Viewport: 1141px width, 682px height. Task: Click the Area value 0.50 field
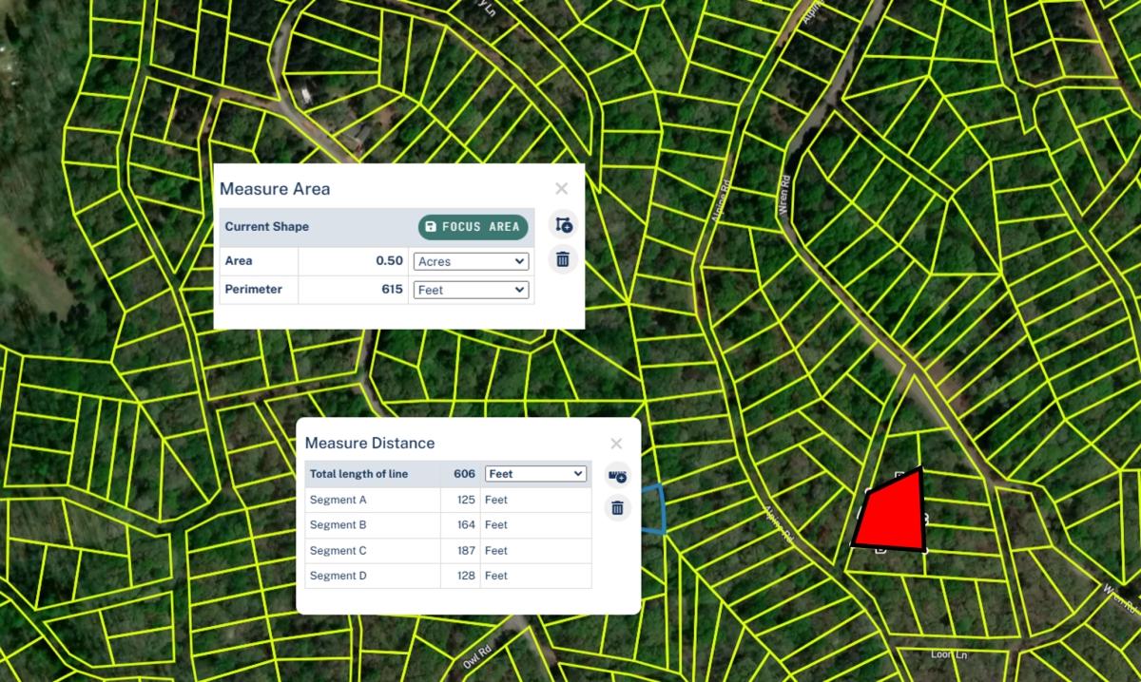coord(354,261)
